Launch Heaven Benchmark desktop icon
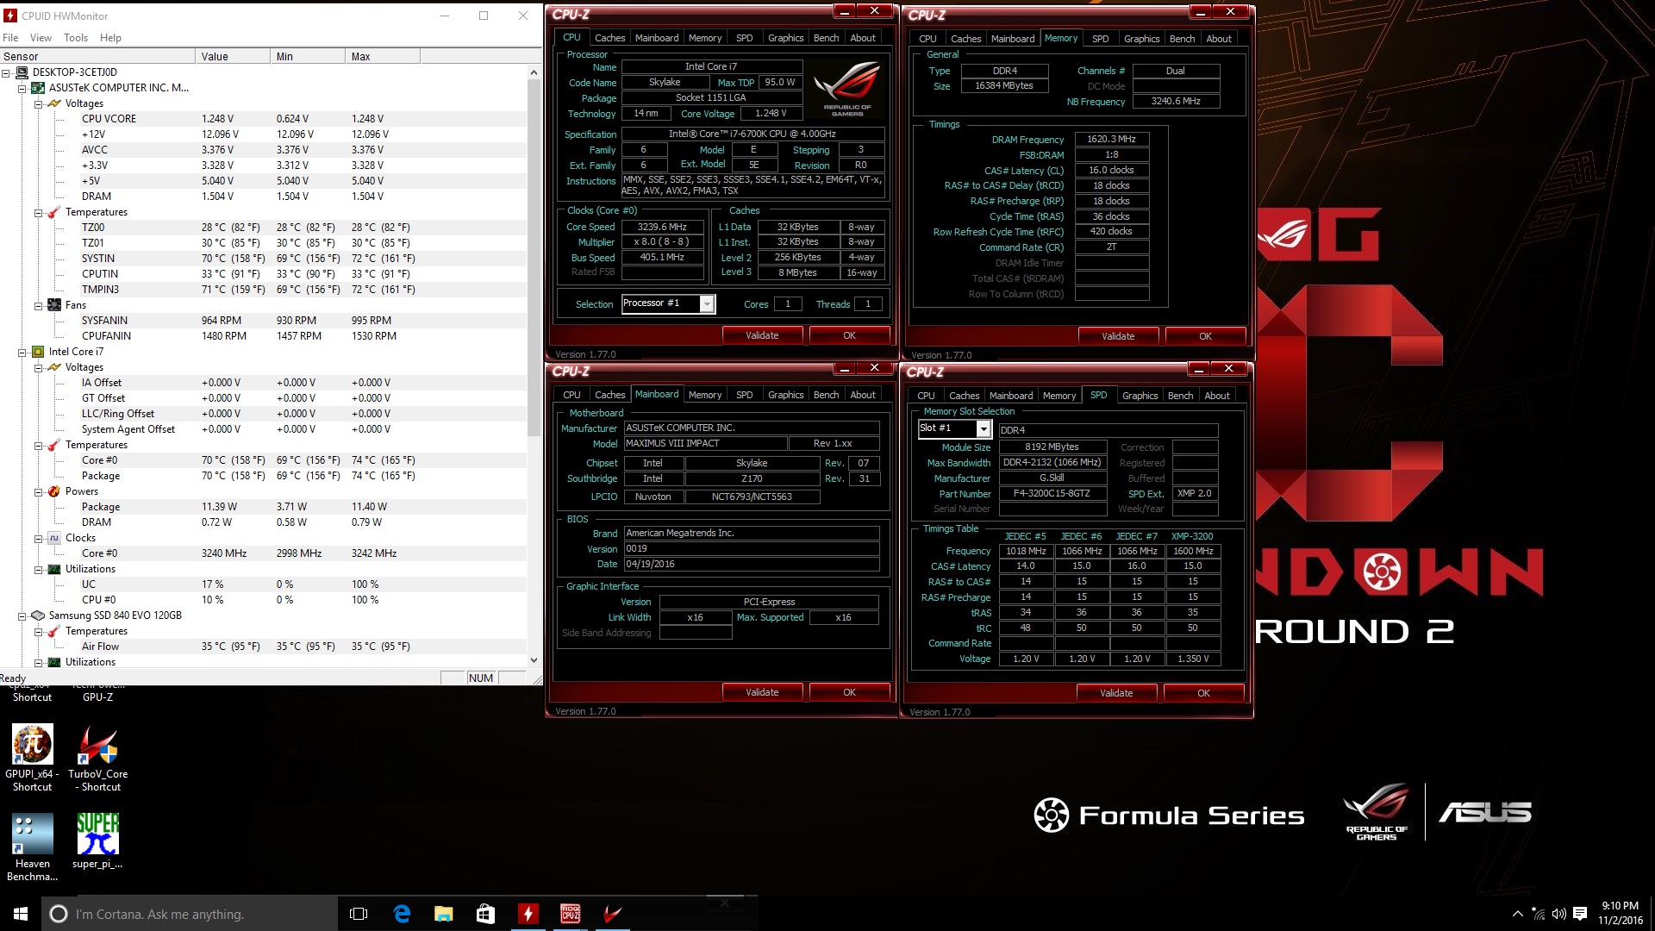1655x931 pixels. point(32,847)
